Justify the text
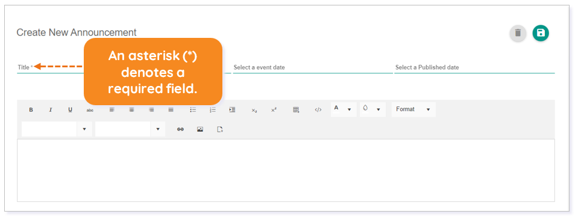The width and height of the screenshot is (581, 220). (x=171, y=110)
